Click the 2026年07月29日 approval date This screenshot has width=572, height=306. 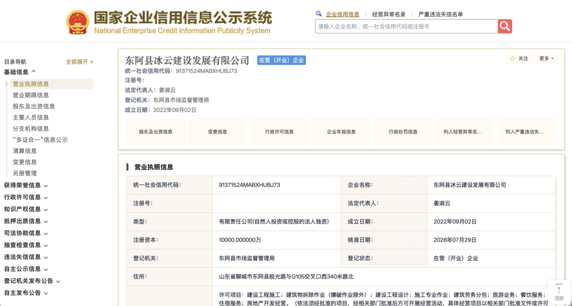click(455, 240)
